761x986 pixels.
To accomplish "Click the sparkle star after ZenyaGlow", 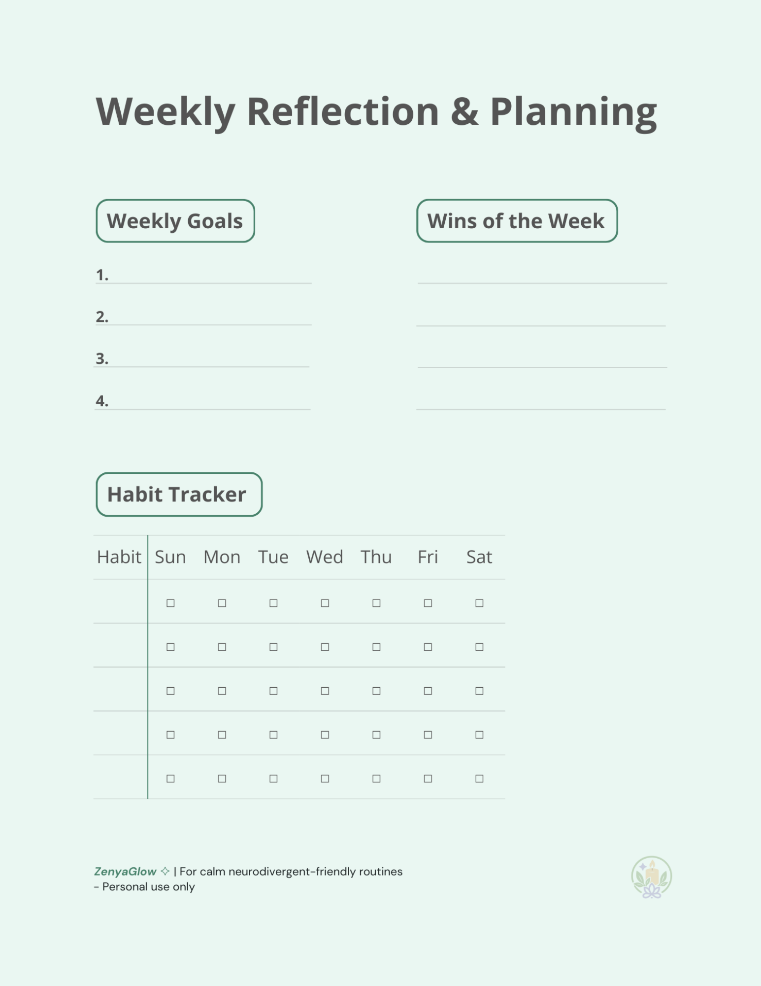I will [165, 871].
